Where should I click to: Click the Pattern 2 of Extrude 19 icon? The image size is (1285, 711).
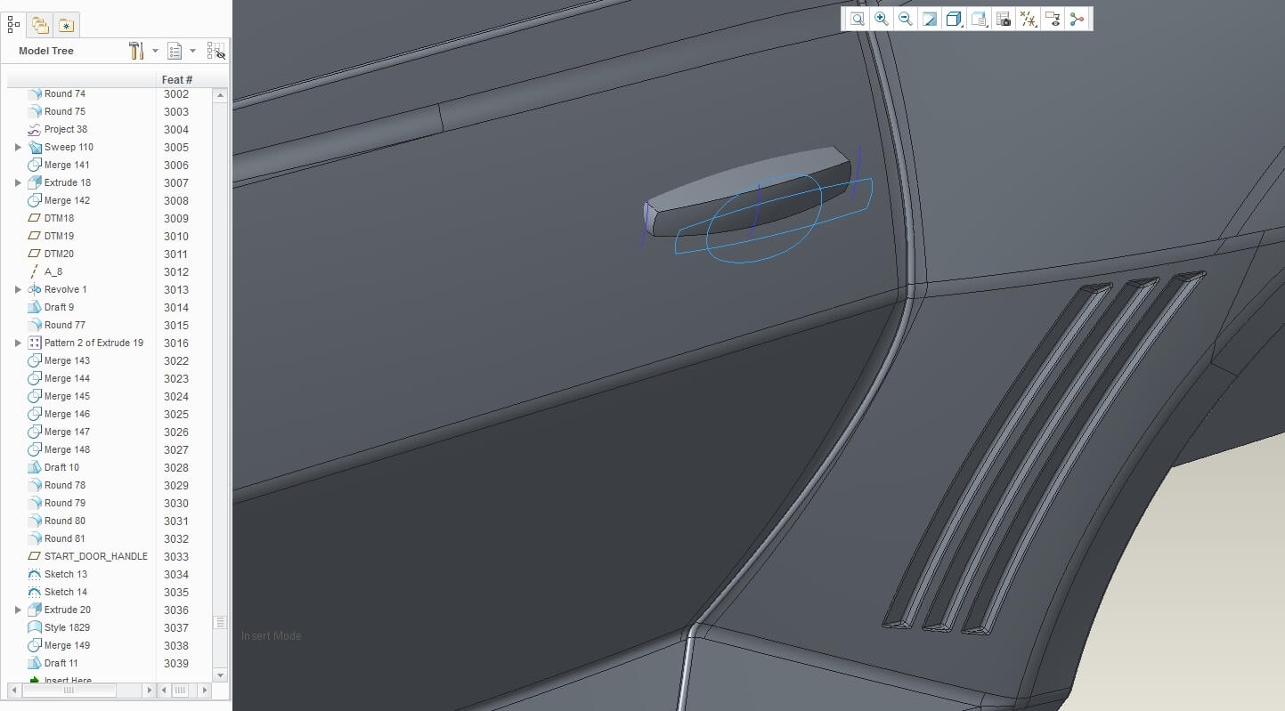coord(35,343)
